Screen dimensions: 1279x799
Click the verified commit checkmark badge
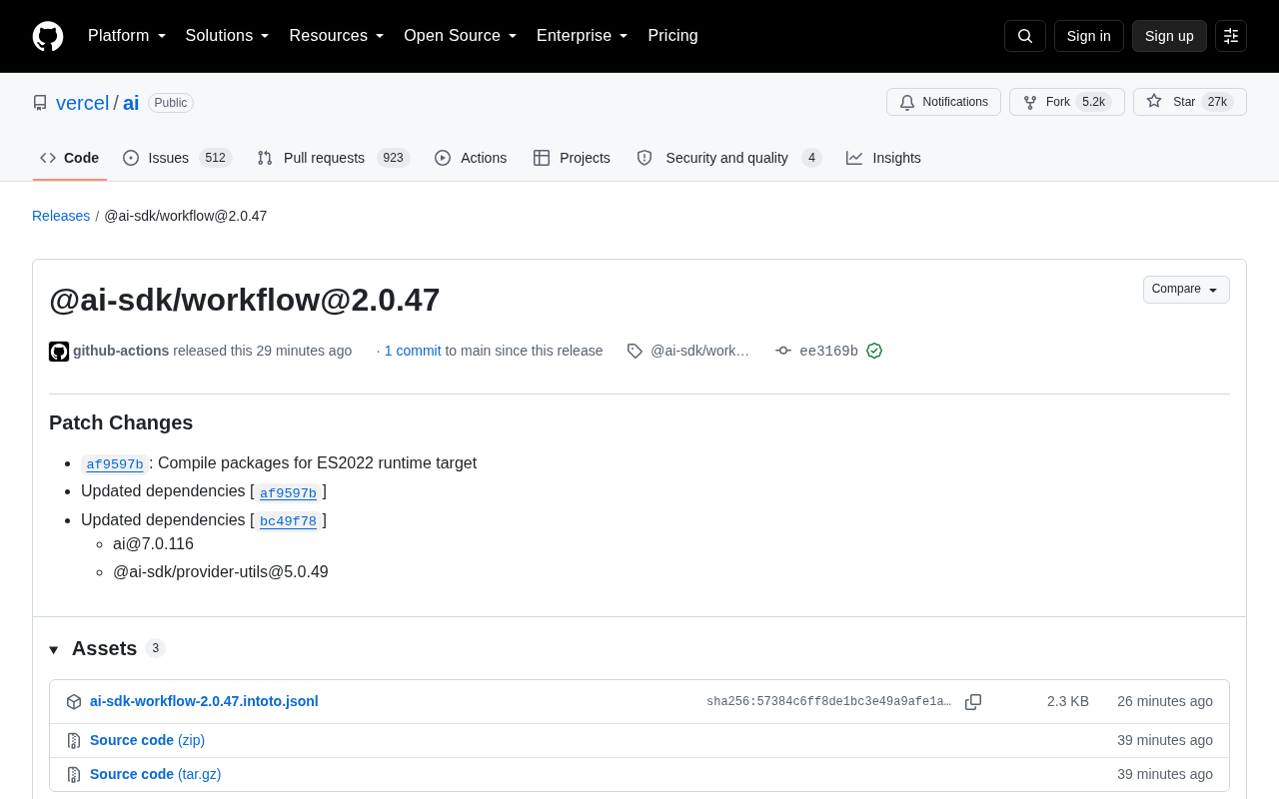click(874, 351)
